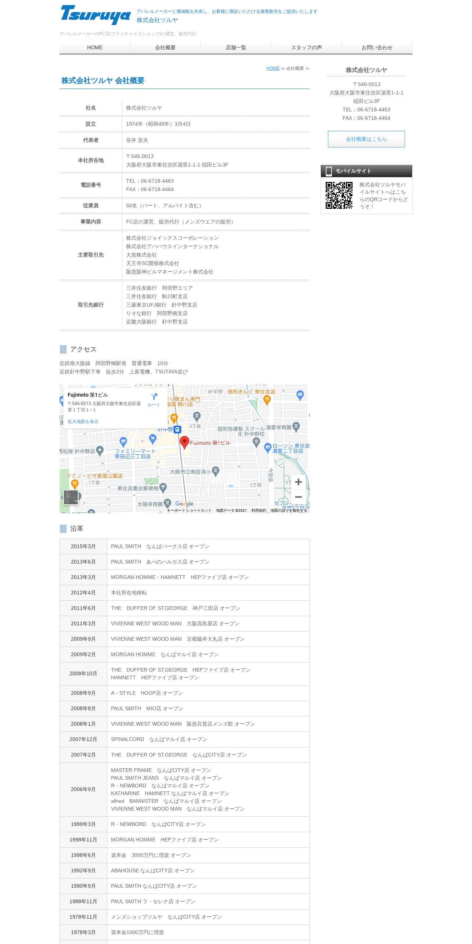Select the 資本金 3000万円に増資 entry
Image resolution: width=472 pixels, height=944 pixels.
click(151, 855)
